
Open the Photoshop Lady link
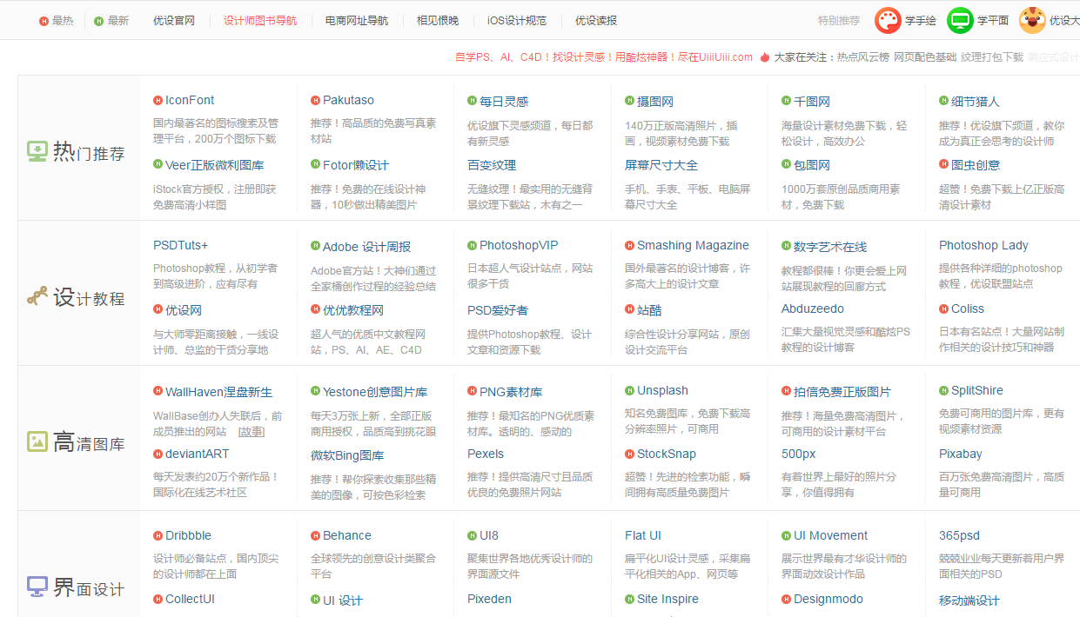click(983, 245)
